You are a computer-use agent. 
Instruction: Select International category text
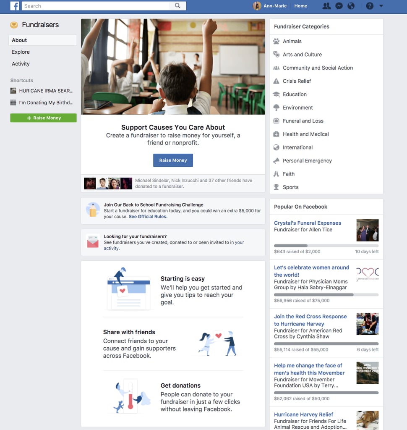[297, 147]
